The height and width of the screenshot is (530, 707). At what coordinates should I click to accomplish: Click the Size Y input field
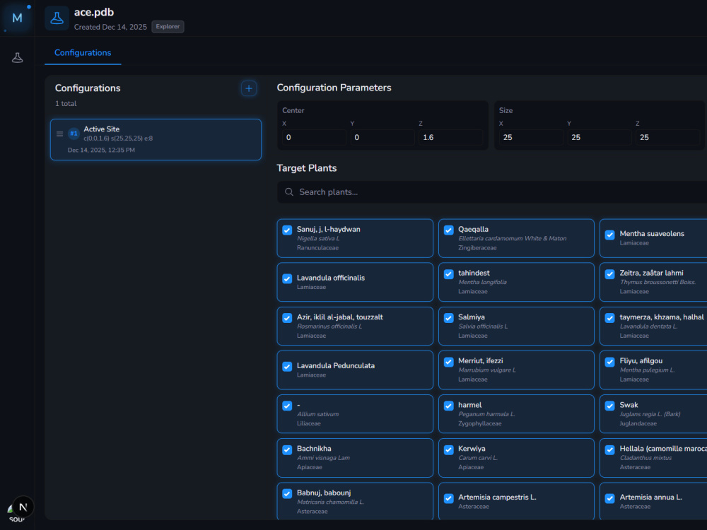click(x=600, y=138)
